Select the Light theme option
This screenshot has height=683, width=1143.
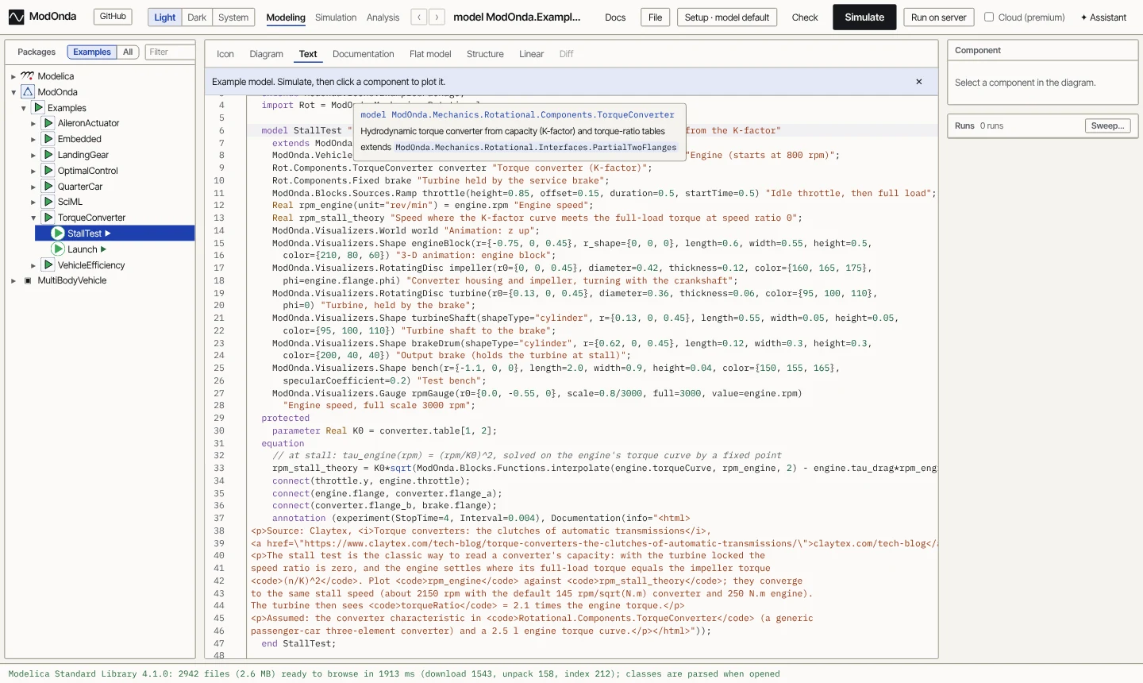[x=165, y=17]
